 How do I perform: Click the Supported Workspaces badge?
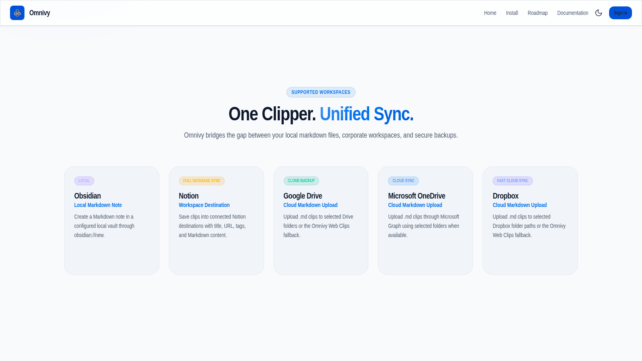(x=321, y=92)
